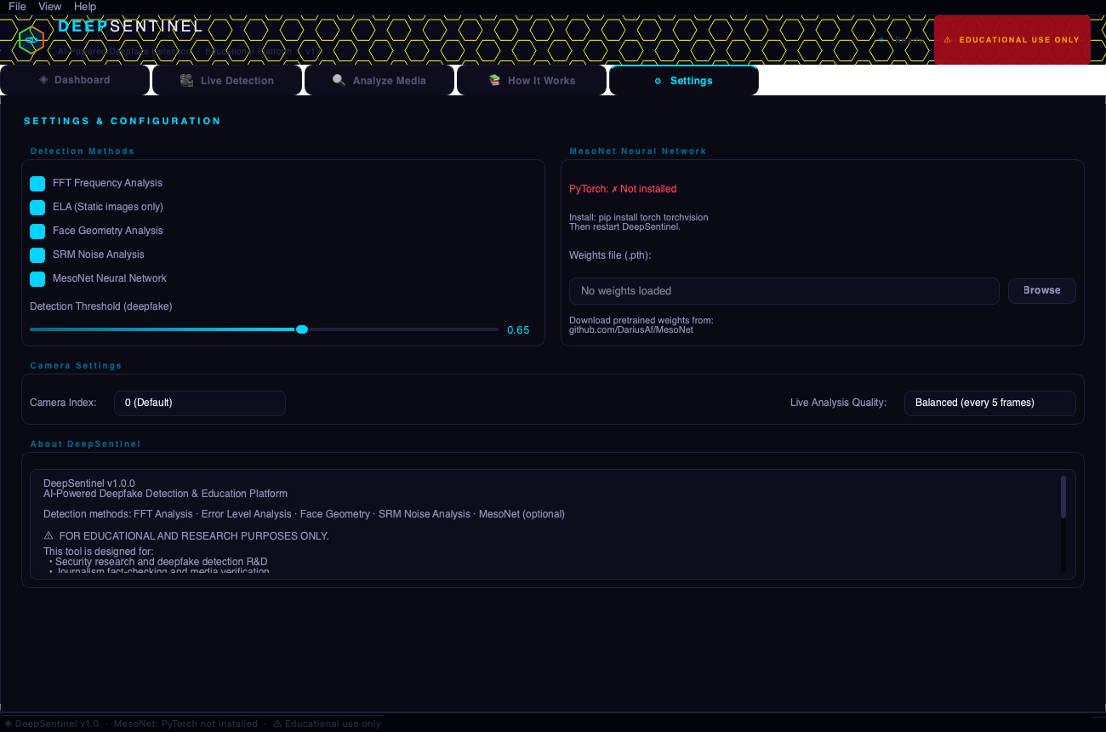Click 'AI-Powered Deepfake Detection & Education Platform' line
1106x732 pixels.
coord(165,494)
